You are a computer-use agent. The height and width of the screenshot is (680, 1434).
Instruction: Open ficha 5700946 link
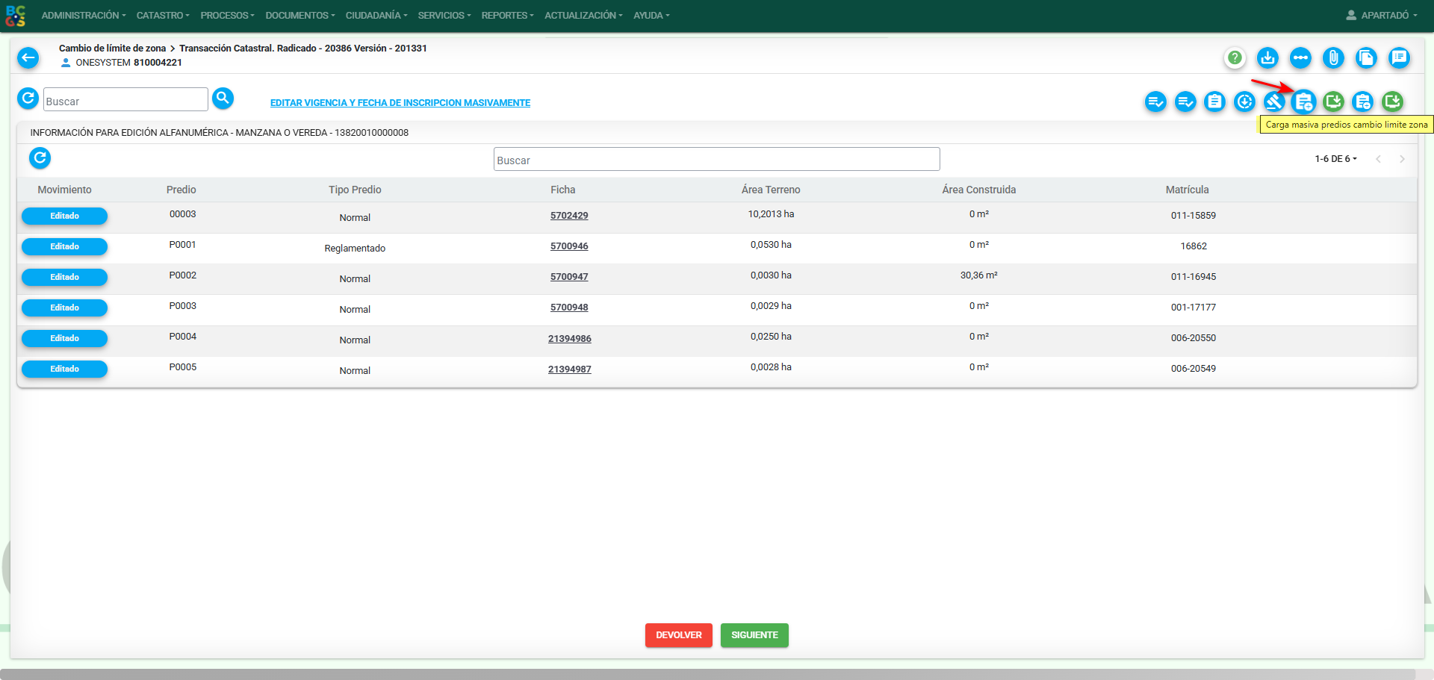click(569, 246)
